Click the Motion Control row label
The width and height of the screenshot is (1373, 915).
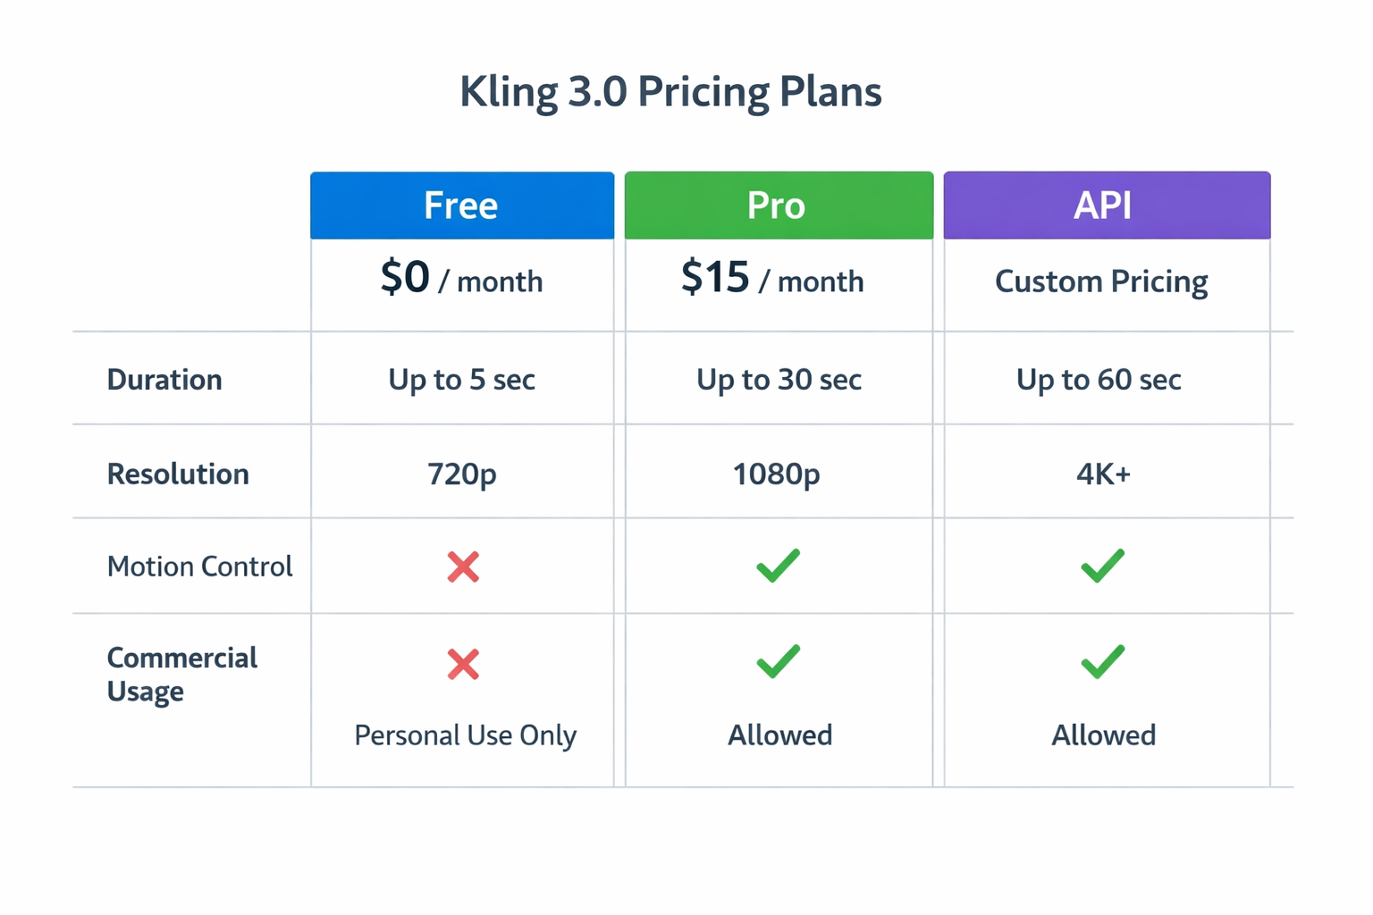coord(199,567)
